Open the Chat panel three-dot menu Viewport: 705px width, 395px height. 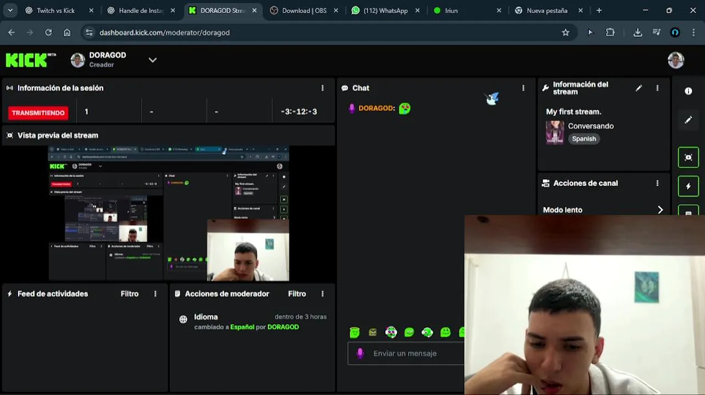(x=523, y=88)
